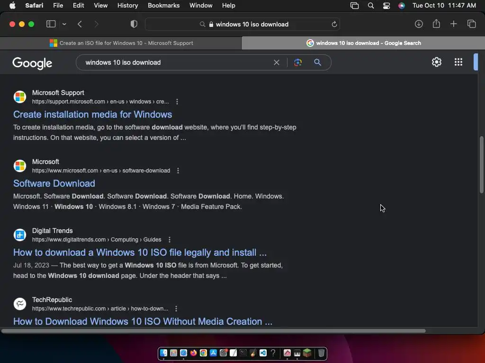Click the Microsoft Support favicon
Image resolution: width=485 pixels, height=363 pixels.
[20, 97]
